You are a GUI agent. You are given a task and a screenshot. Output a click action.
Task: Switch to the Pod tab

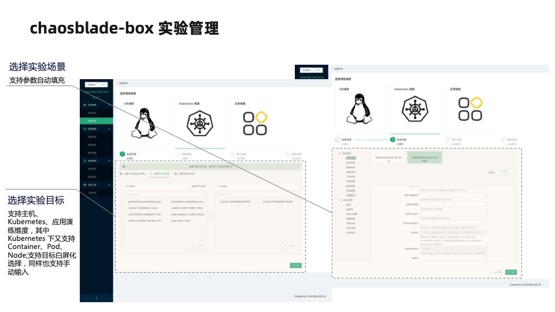point(160,174)
